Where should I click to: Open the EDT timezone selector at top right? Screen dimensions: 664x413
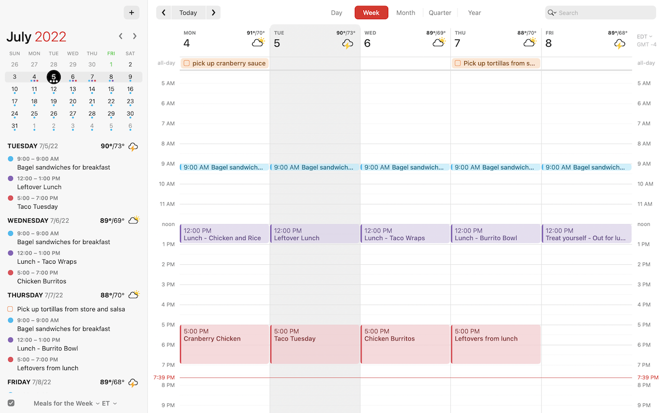click(644, 36)
